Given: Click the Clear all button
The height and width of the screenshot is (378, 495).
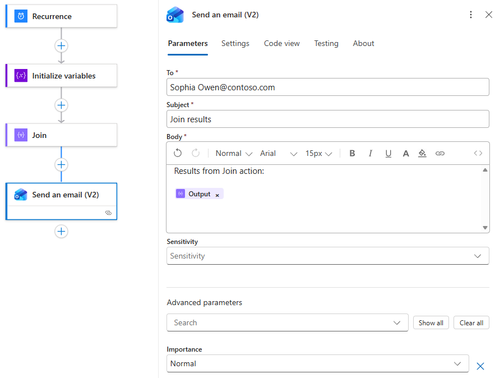Looking at the screenshot, I should coord(471,322).
